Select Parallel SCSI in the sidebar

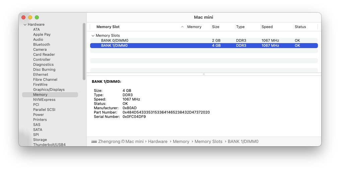(x=44, y=110)
